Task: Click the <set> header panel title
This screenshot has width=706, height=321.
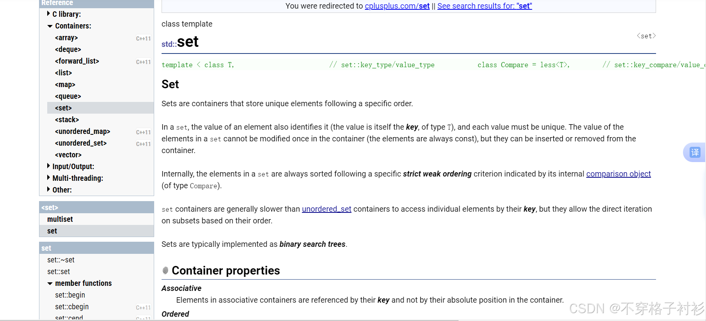Action: click(50, 207)
